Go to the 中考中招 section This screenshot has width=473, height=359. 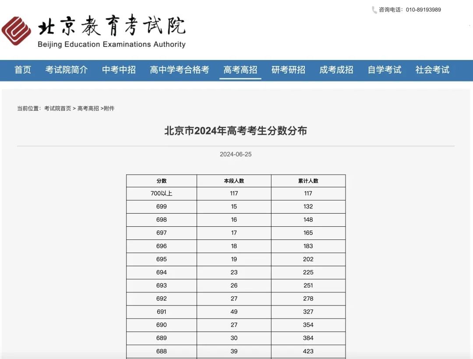tap(119, 70)
